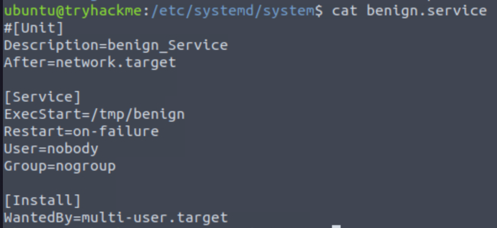Click the ubuntu@tryhackme prompt username
This screenshot has height=228, width=497.
[73, 10]
